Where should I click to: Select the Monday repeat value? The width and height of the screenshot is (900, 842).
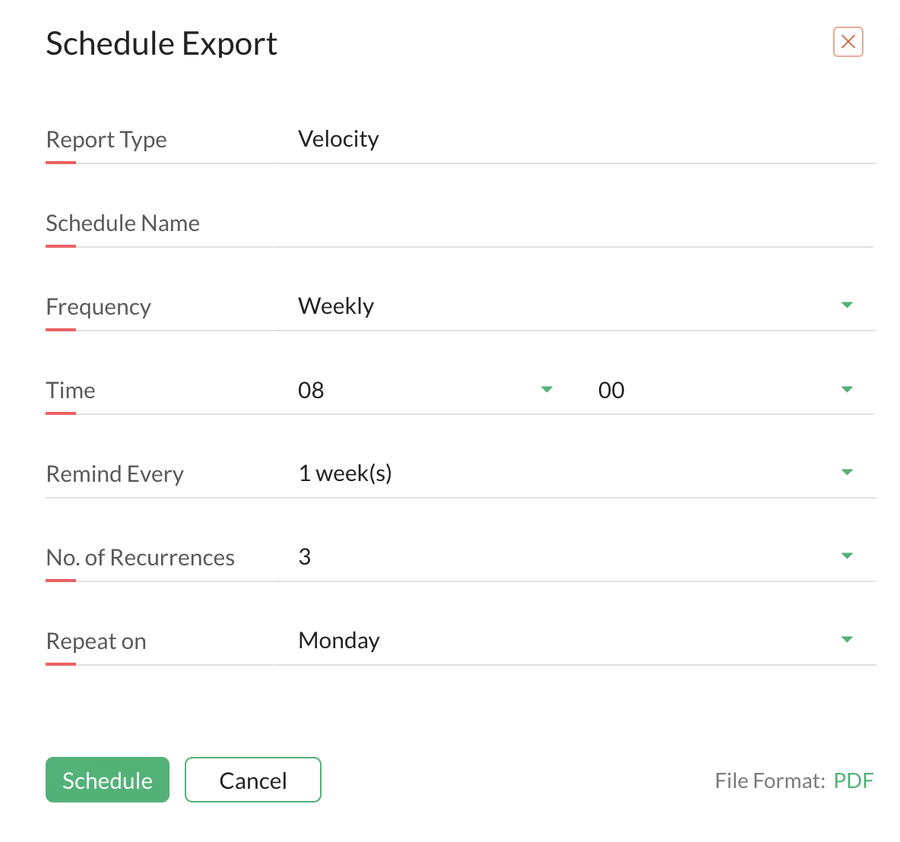(339, 641)
